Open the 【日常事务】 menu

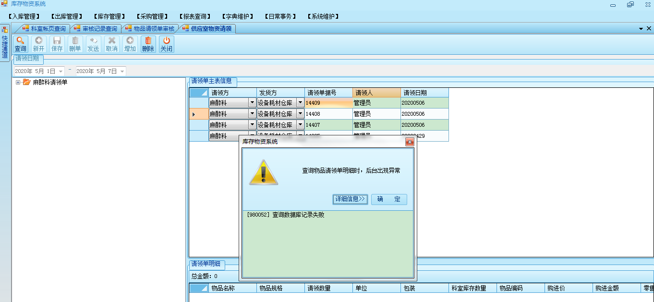pos(280,16)
